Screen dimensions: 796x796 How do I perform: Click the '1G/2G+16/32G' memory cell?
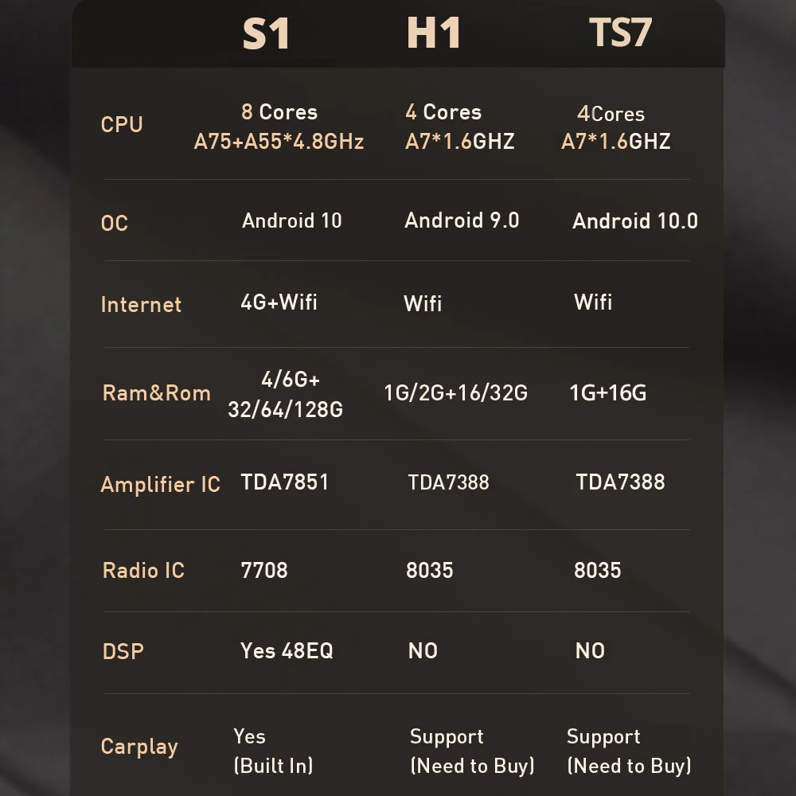click(455, 393)
